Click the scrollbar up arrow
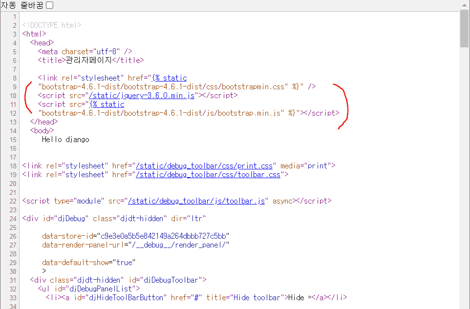This screenshot has width=470, height=309. 464,5
